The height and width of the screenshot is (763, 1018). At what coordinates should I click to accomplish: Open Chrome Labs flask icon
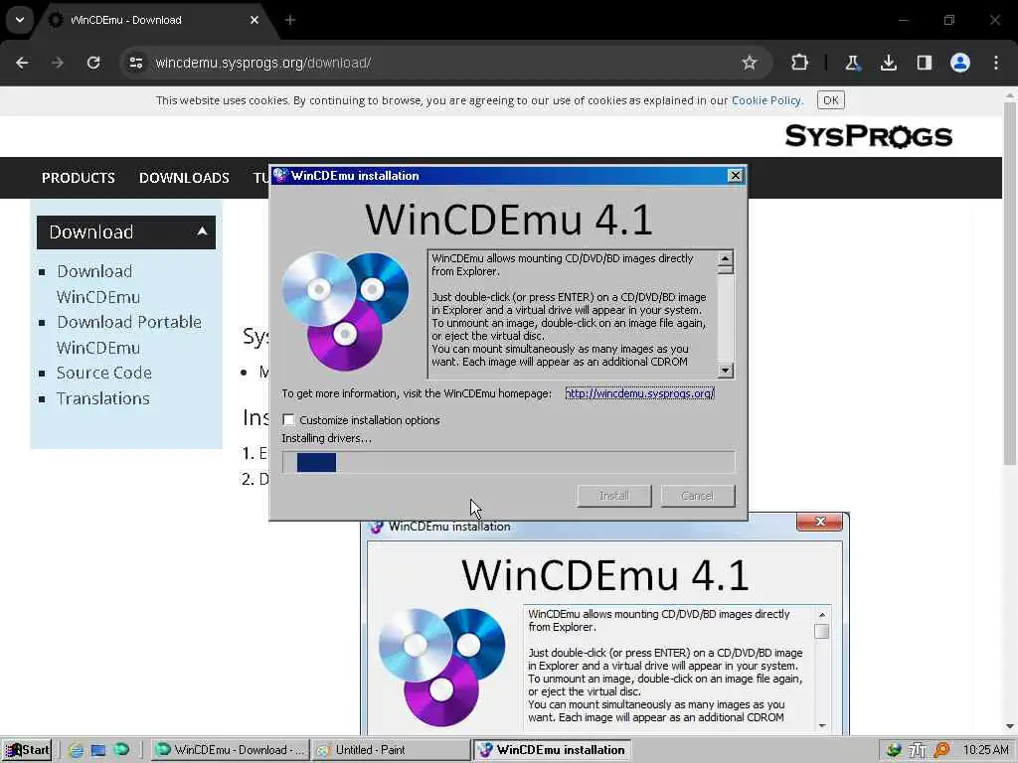pos(852,63)
